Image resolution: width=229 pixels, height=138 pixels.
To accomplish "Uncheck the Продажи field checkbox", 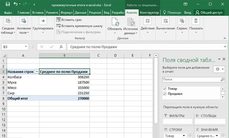I will coord(165,94).
